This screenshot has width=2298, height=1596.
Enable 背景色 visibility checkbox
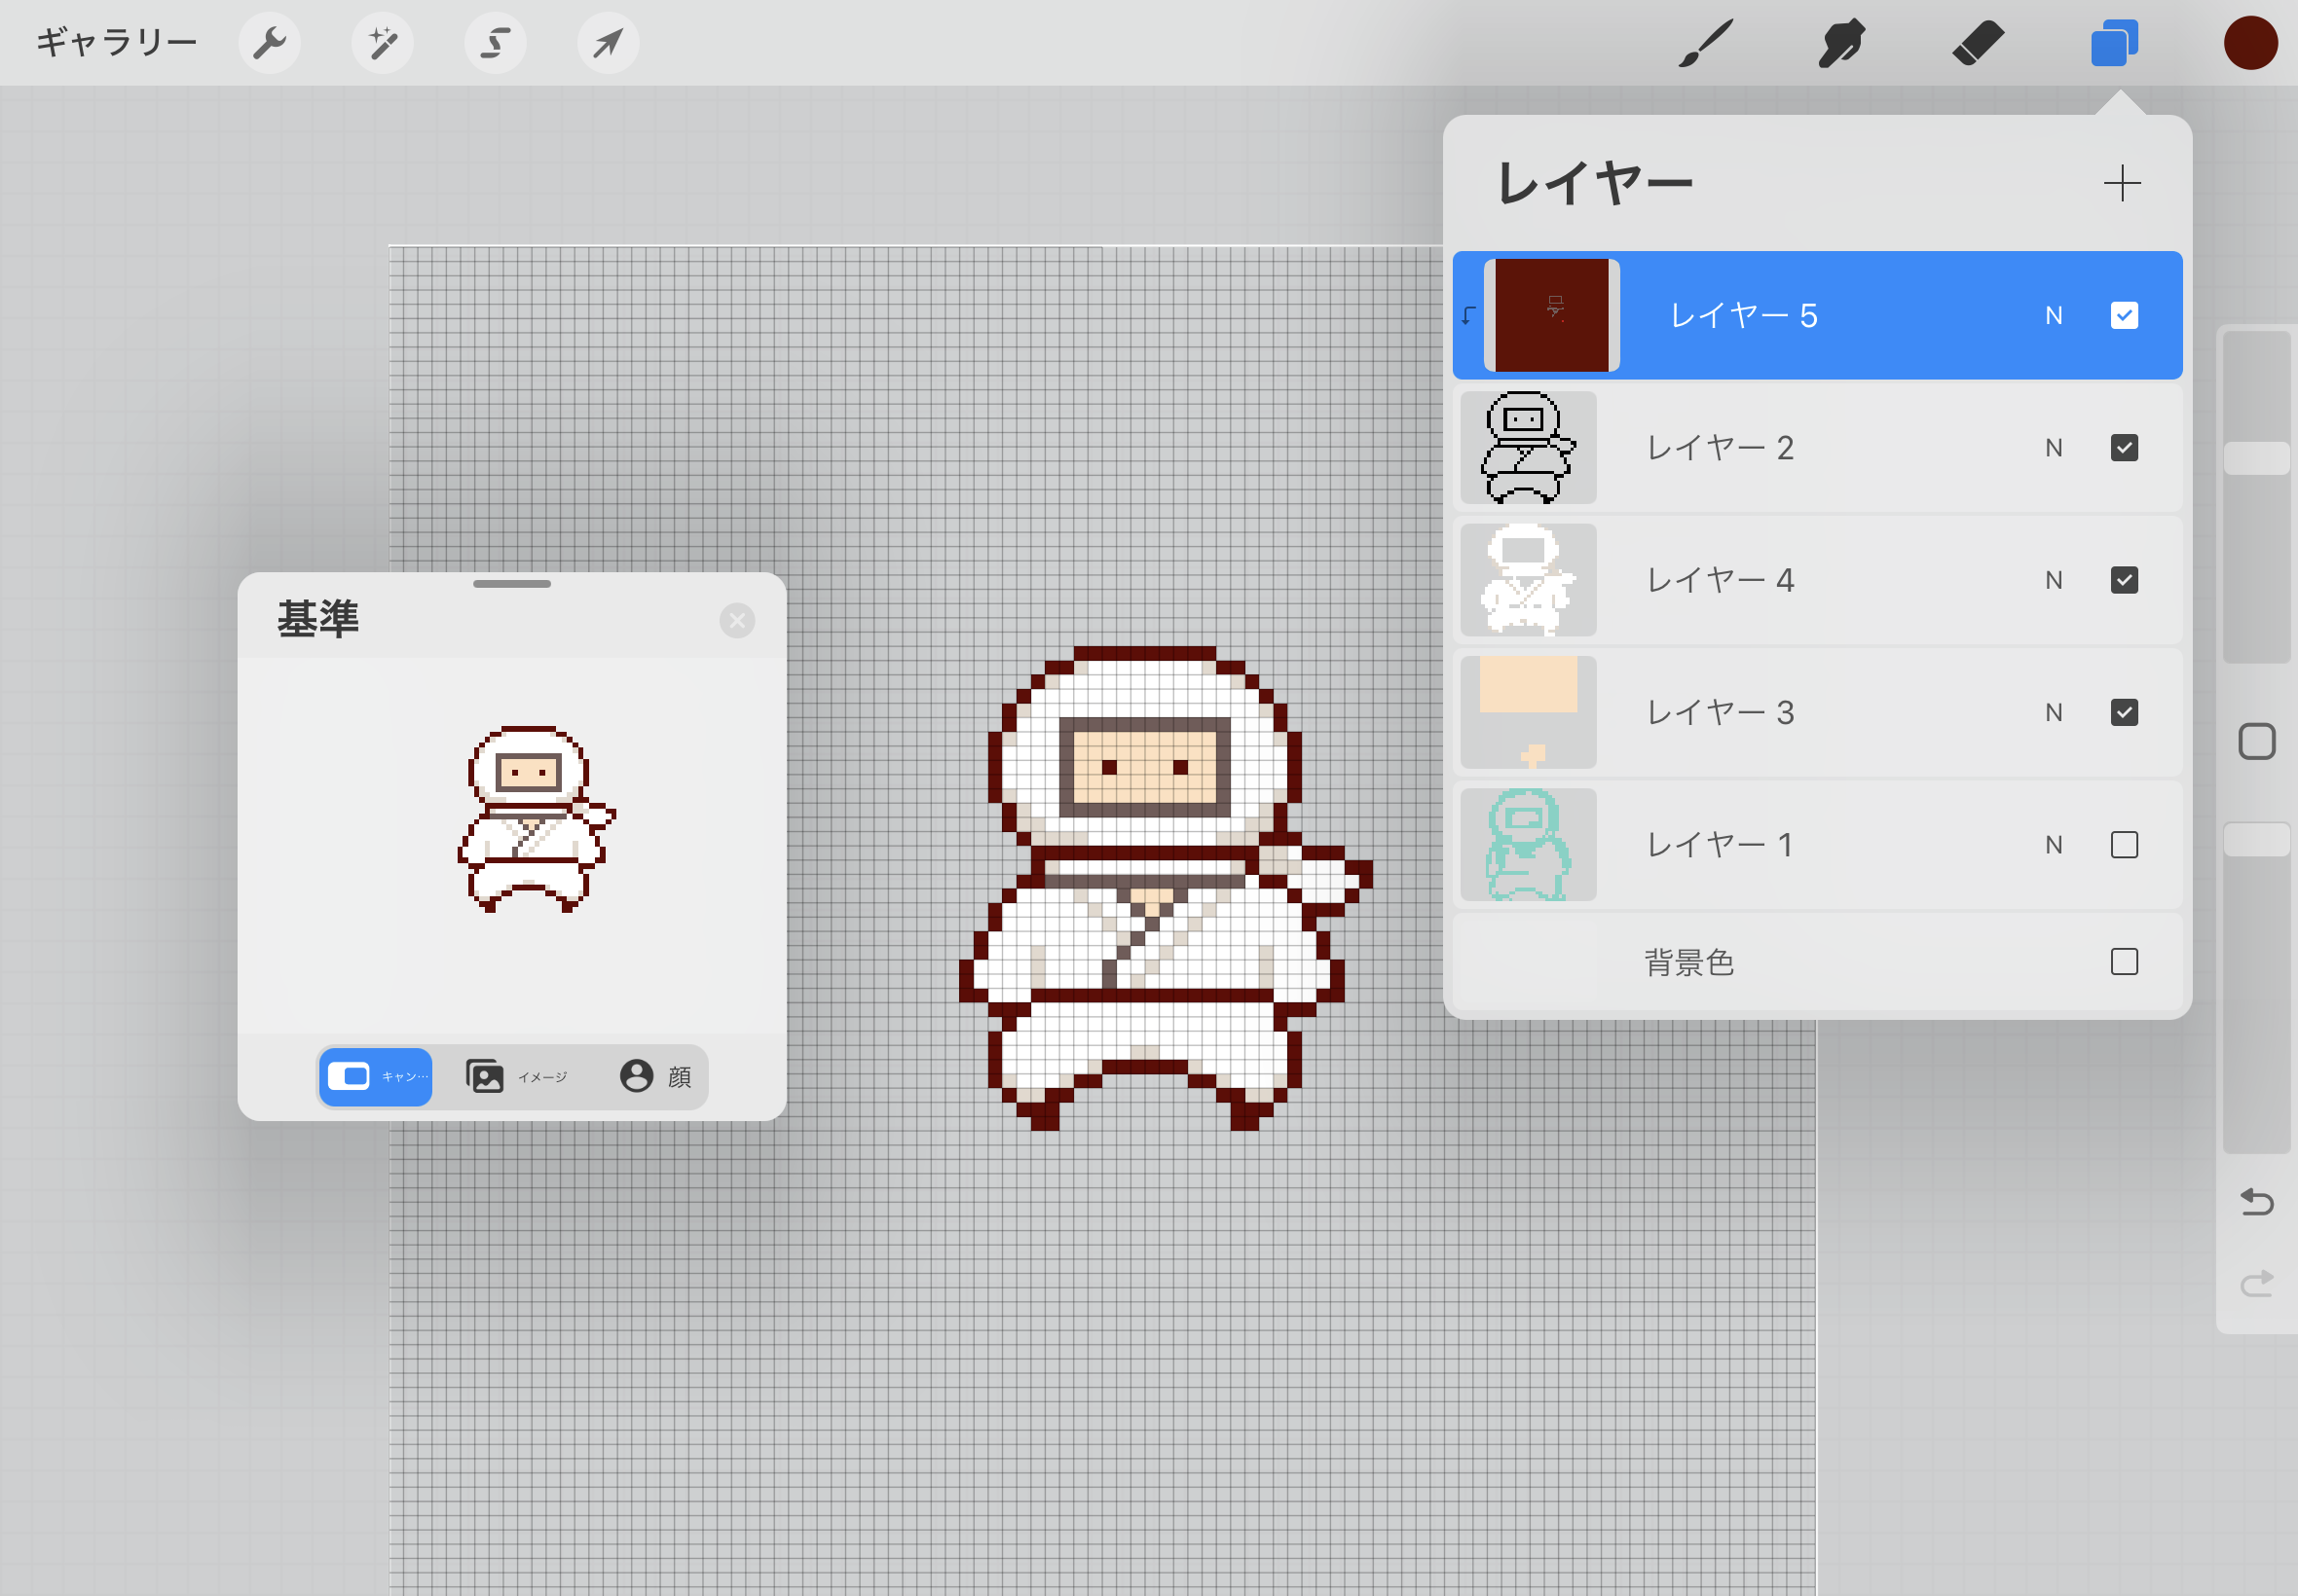click(2124, 962)
